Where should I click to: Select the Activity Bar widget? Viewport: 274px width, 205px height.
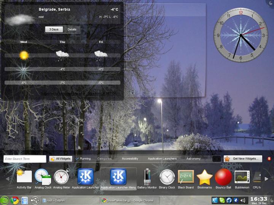pos(24,179)
